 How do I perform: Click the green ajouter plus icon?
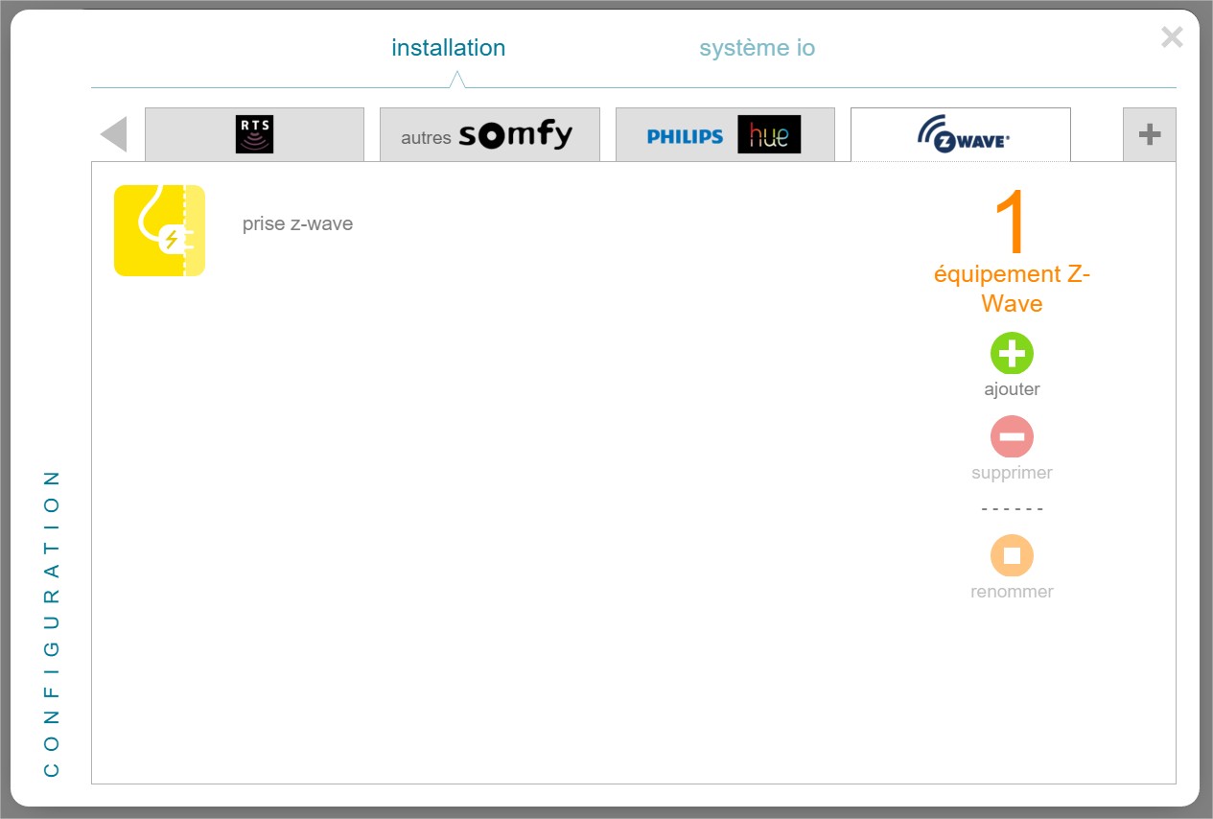tap(1012, 354)
